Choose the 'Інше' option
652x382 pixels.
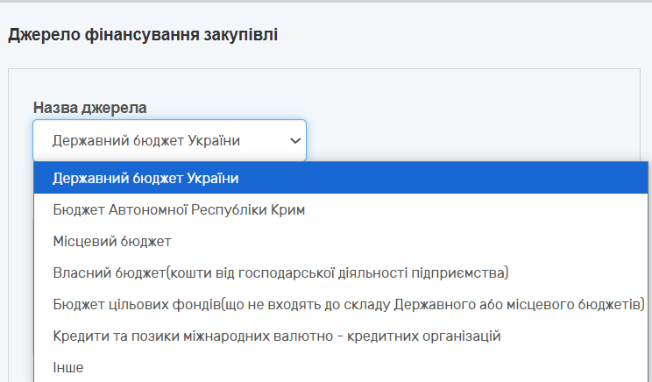(341, 367)
